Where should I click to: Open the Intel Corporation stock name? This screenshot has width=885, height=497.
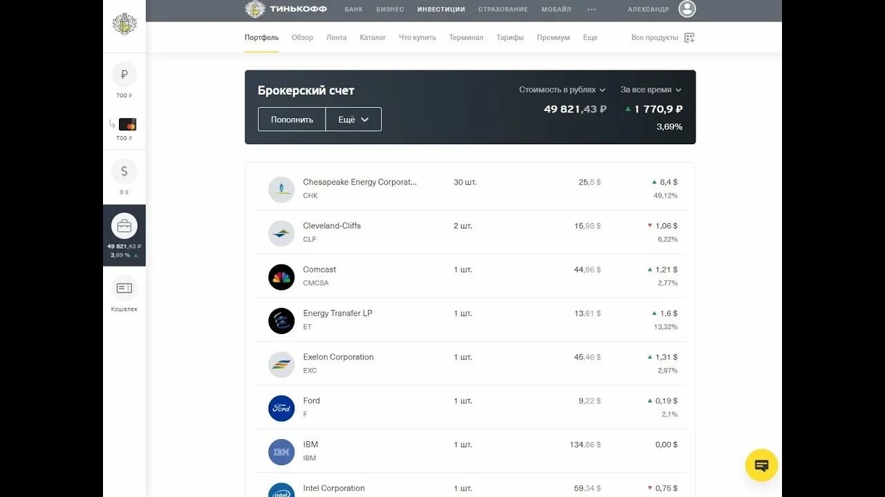pyautogui.click(x=334, y=488)
